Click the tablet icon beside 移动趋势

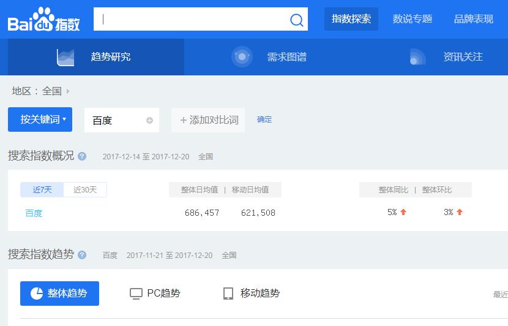pyautogui.click(x=228, y=294)
